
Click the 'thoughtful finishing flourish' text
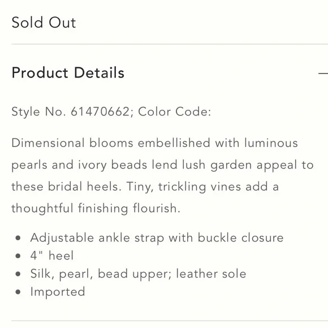(96, 209)
